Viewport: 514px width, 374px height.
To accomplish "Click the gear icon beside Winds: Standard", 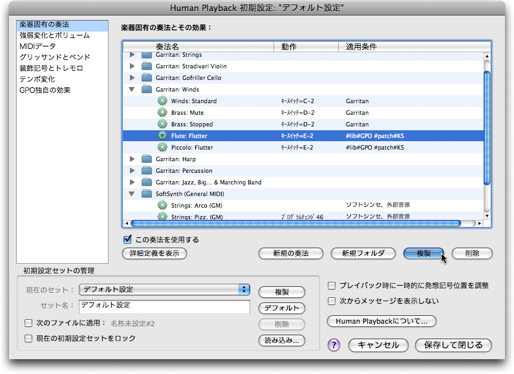I will click(162, 101).
